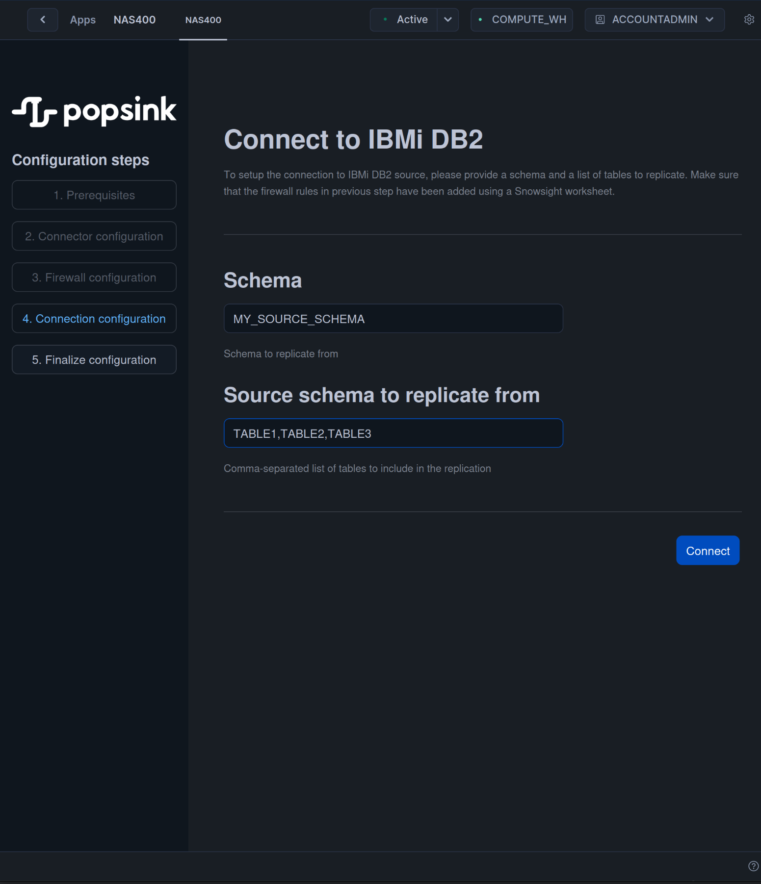The height and width of the screenshot is (884, 761).
Task: Click the Active status button
Action: click(x=404, y=20)
